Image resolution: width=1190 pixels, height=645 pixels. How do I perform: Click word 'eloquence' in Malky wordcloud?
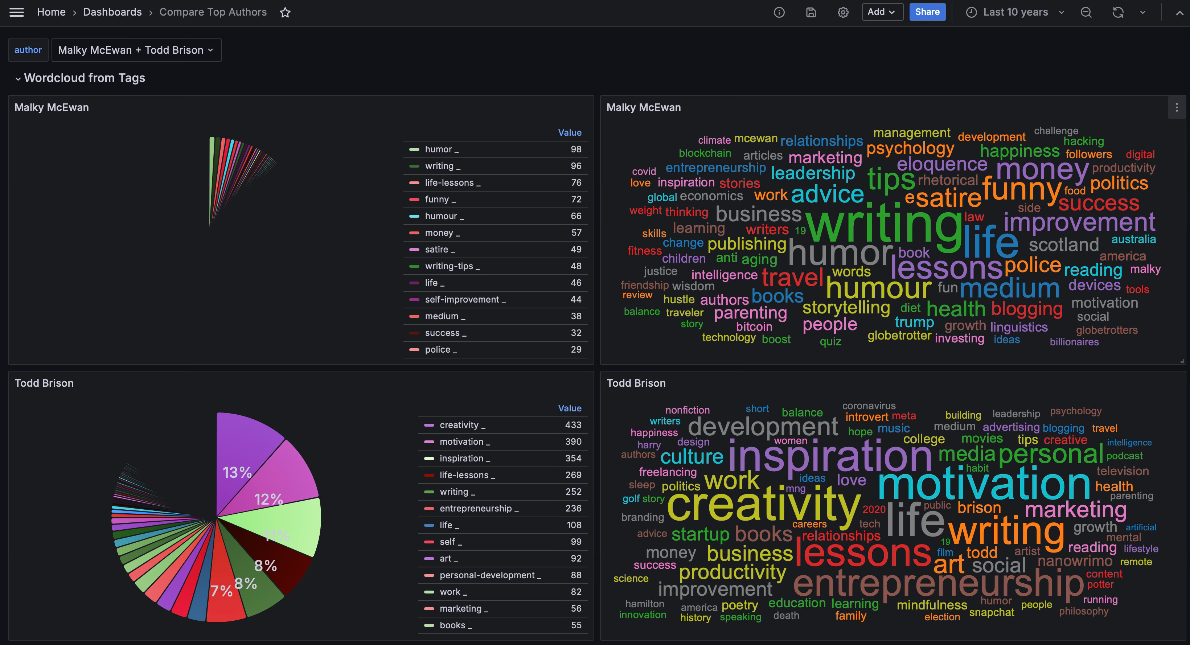click(x=942, y=164)
